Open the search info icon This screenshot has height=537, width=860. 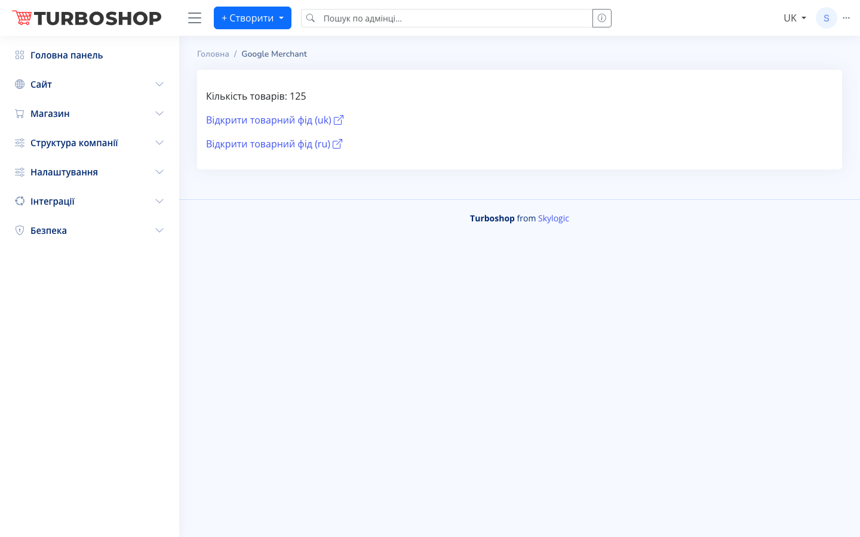click(x=602, y=18)
